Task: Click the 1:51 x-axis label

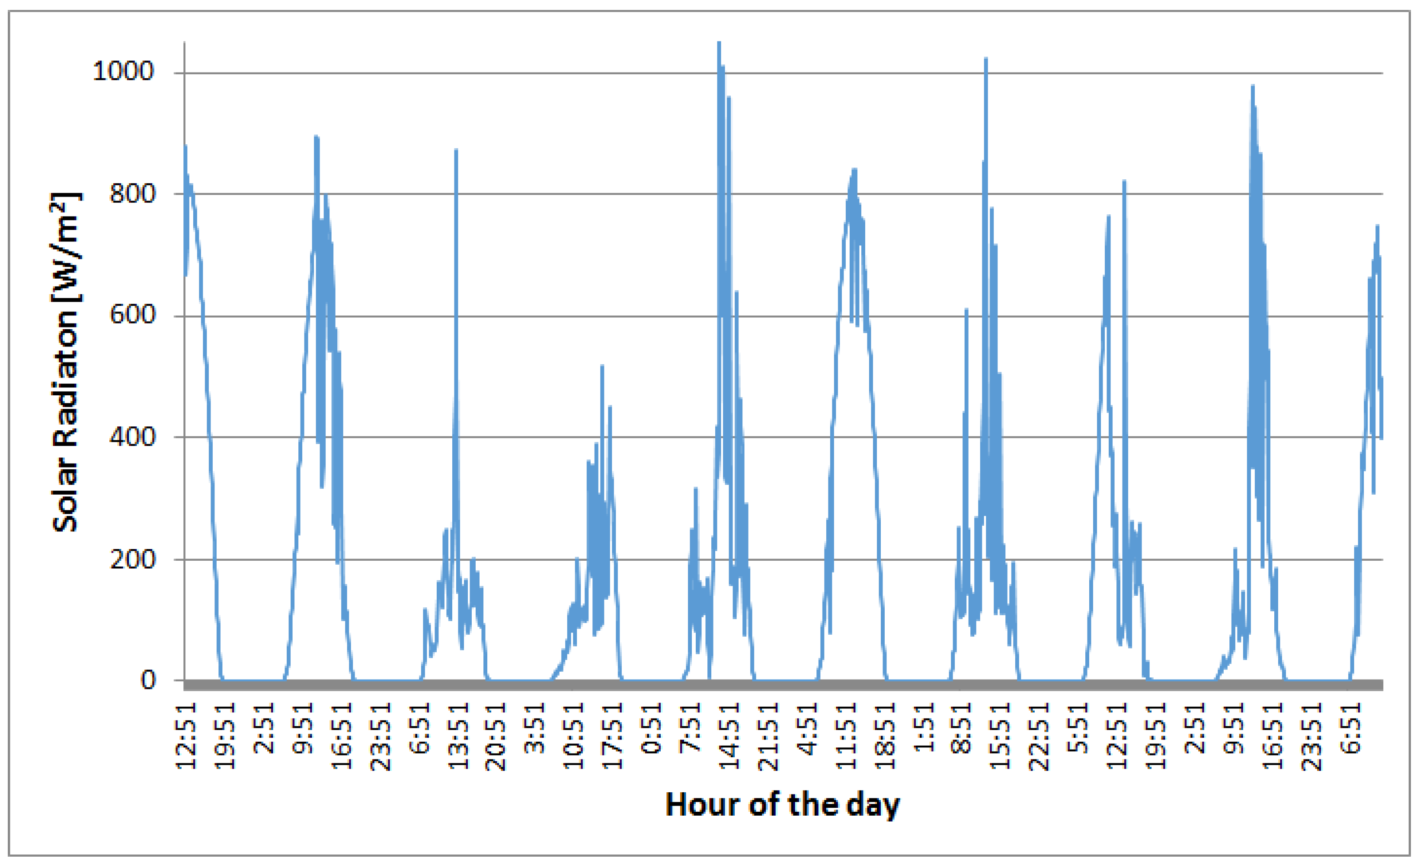Action: [924, 727]
